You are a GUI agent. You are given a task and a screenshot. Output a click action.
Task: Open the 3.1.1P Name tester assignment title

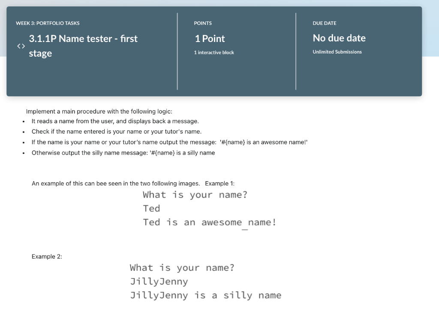pos(83,45)
